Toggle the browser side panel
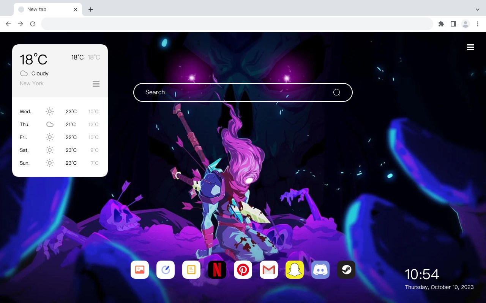 [x=453, y=24]
